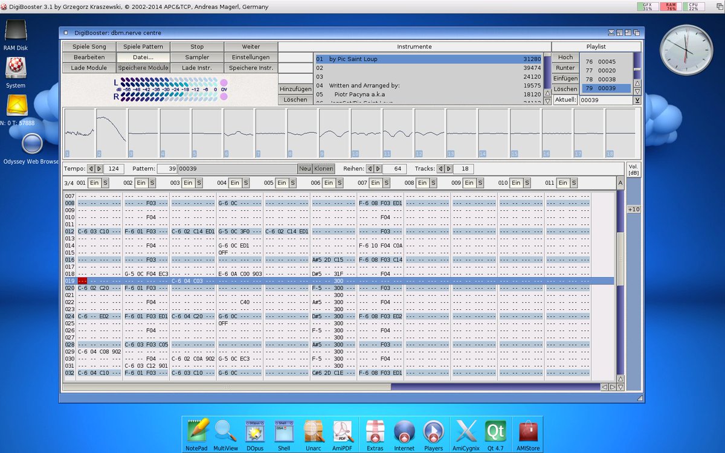Stop playback with Stop button
The image size is (725, 453).
(x=197, y=47)
